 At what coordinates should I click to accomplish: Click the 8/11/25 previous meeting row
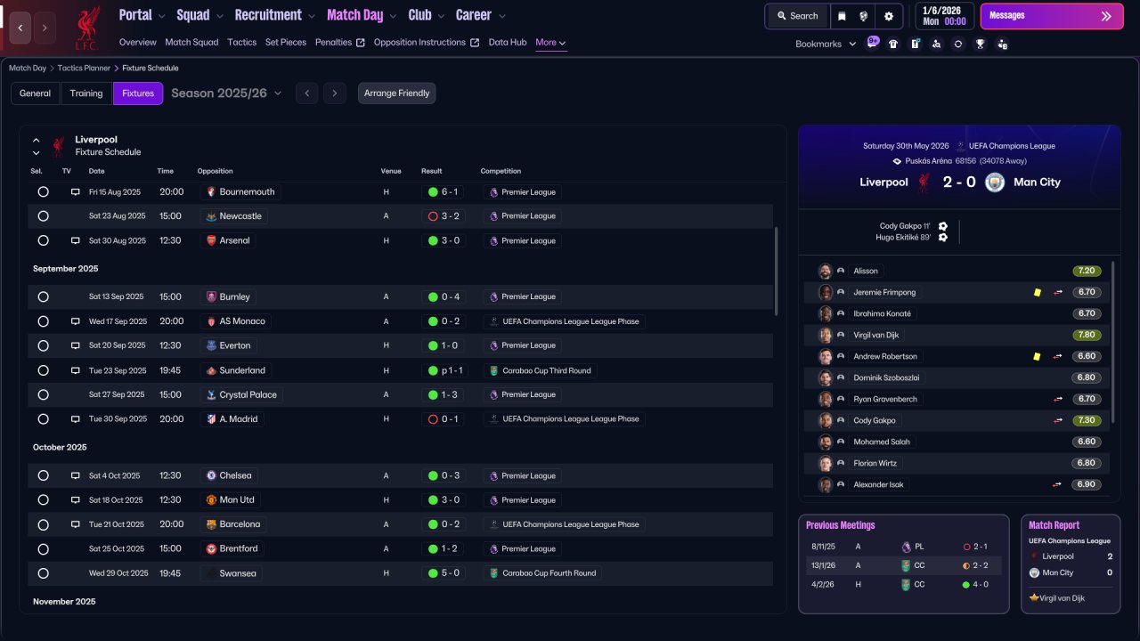click(x=904, y=547)
